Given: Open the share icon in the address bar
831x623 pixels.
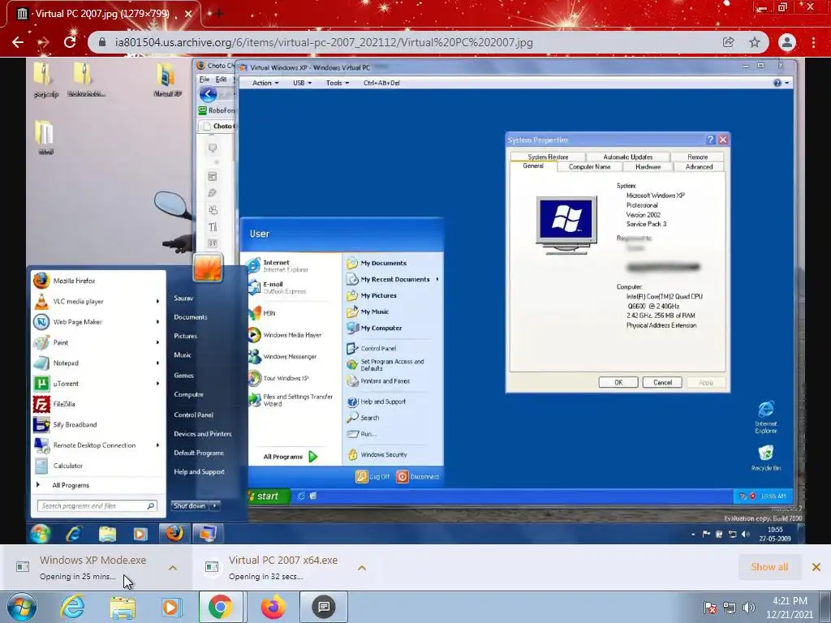Looking at the screenshot, I should tap(728, 42).
